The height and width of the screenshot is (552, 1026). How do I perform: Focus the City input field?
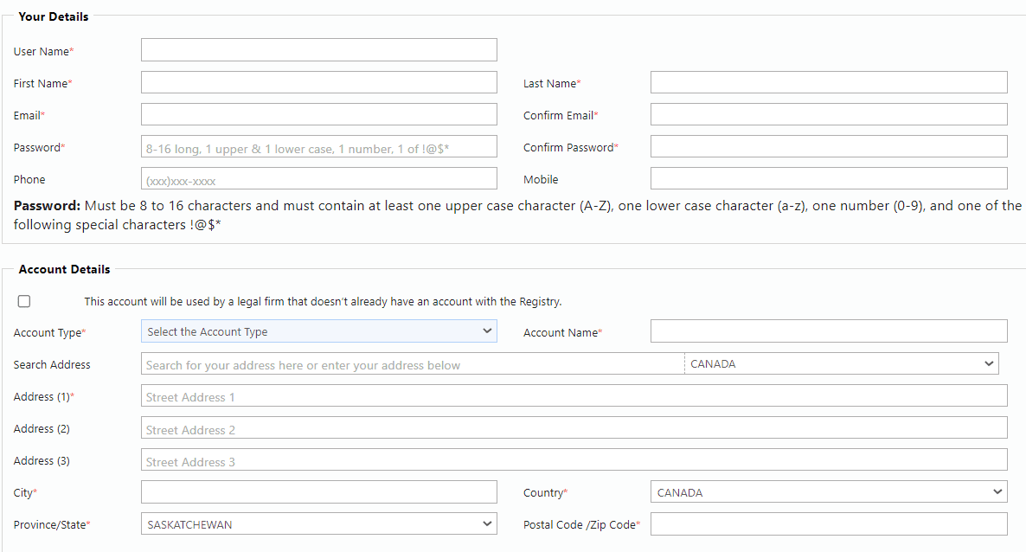pyautogui.click(x=318, y=491)
